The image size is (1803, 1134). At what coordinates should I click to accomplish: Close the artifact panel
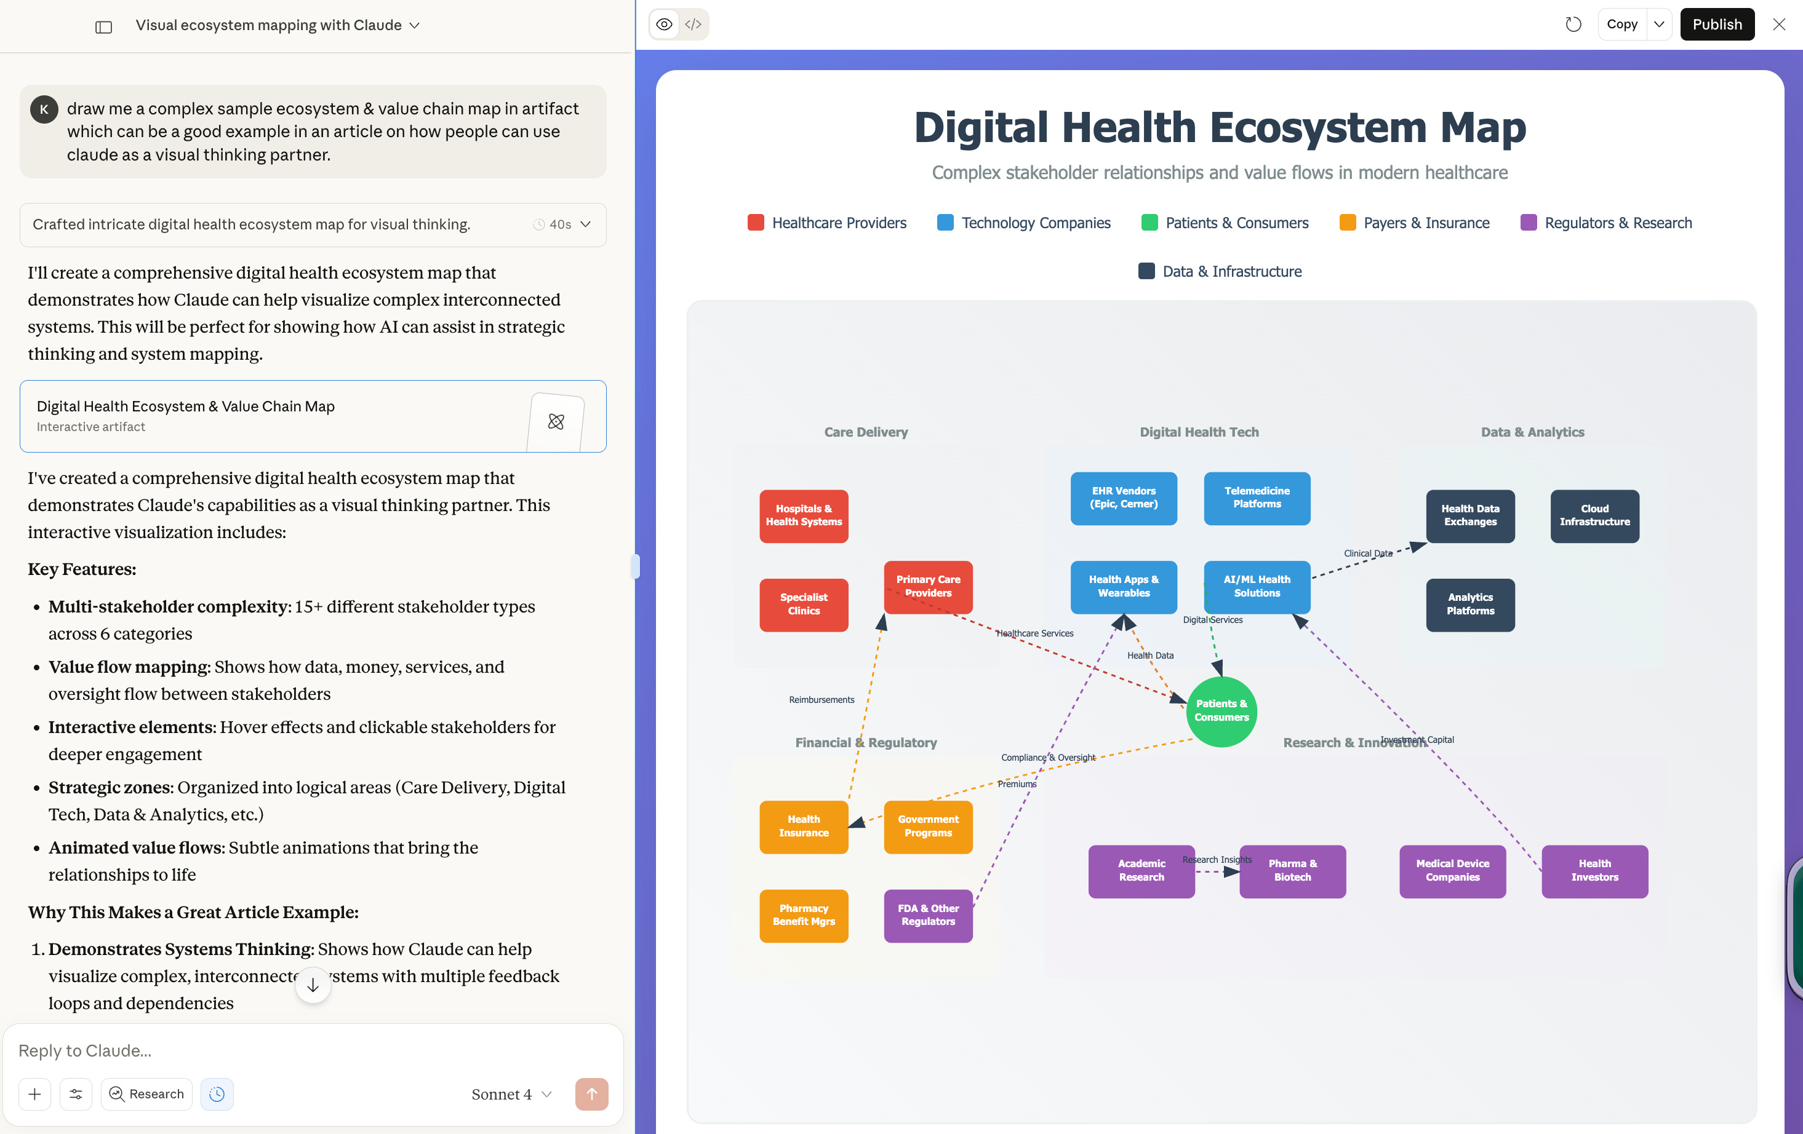point(1779,25)
